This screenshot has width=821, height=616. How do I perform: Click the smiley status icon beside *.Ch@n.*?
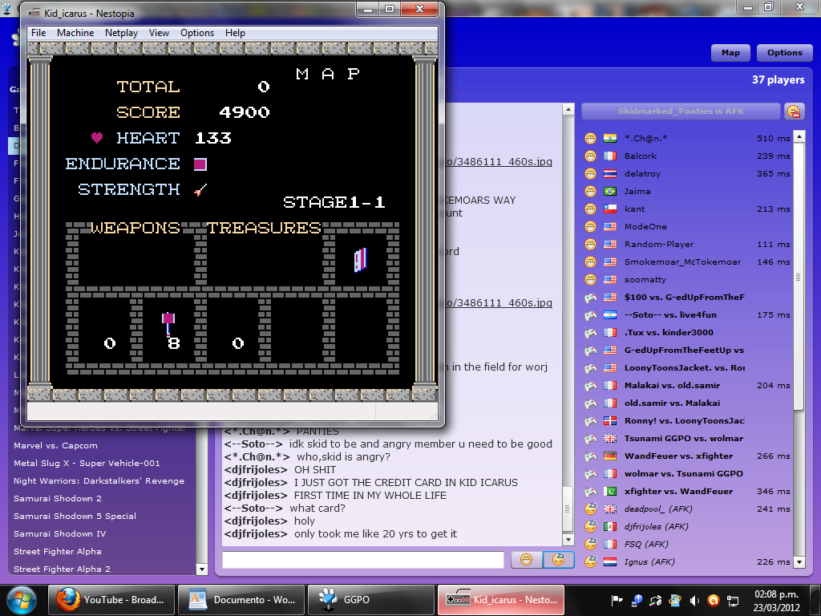591,138
